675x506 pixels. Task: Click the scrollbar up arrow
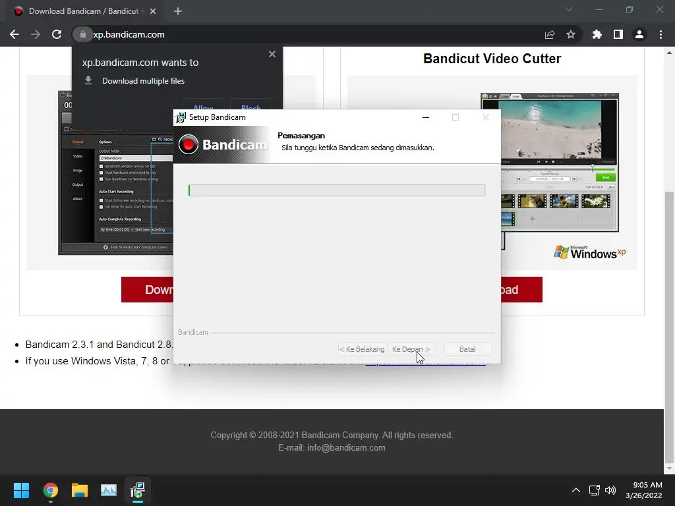(670, 53)
